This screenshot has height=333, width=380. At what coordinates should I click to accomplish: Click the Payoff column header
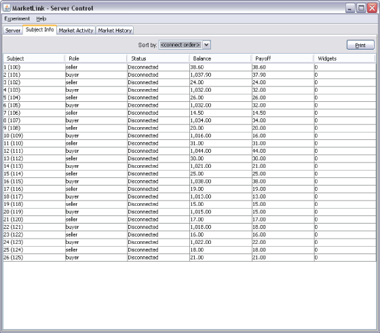[x=283, y=58]
